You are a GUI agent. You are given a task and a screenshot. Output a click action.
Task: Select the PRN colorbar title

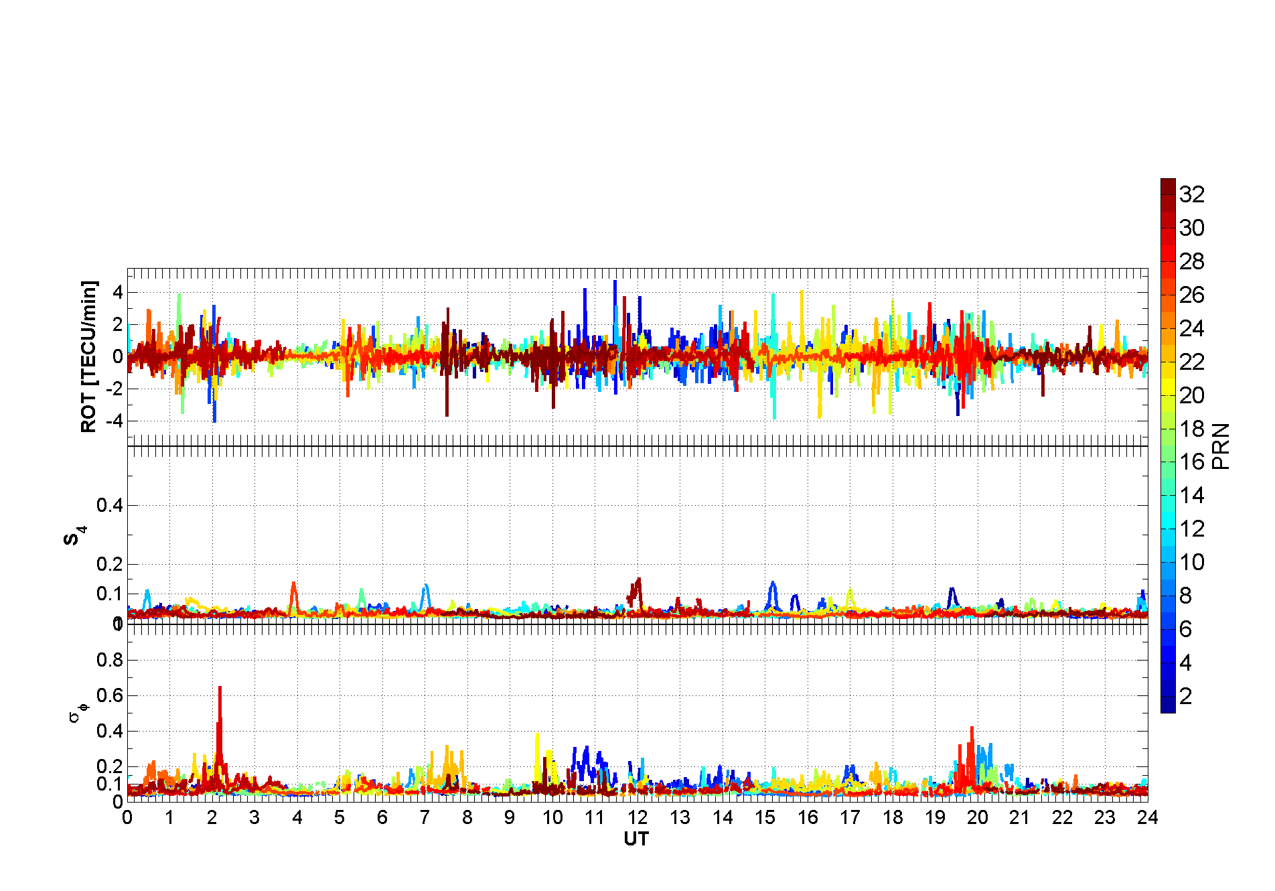[x=1221, y=445]
